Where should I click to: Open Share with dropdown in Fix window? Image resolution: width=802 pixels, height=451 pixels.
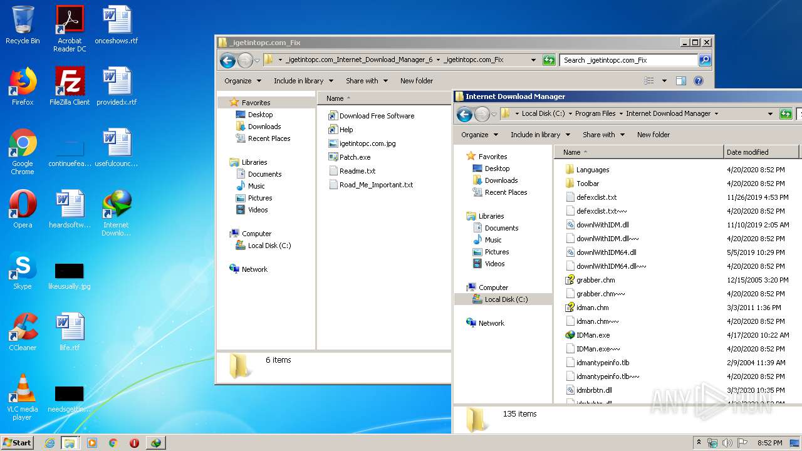[x=367, y=81]
